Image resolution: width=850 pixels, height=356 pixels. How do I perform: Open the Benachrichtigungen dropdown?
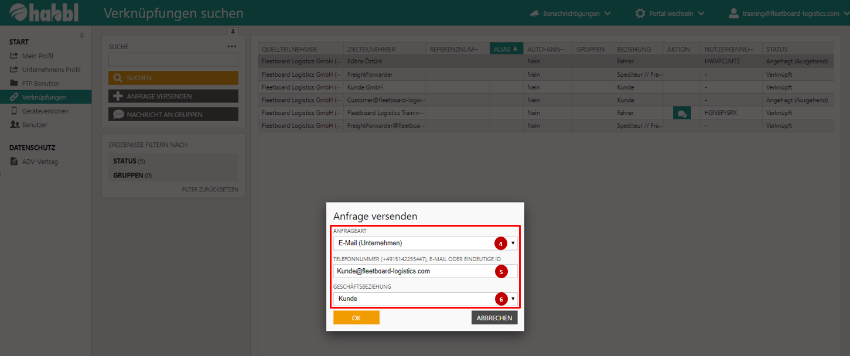pos(570,13)
